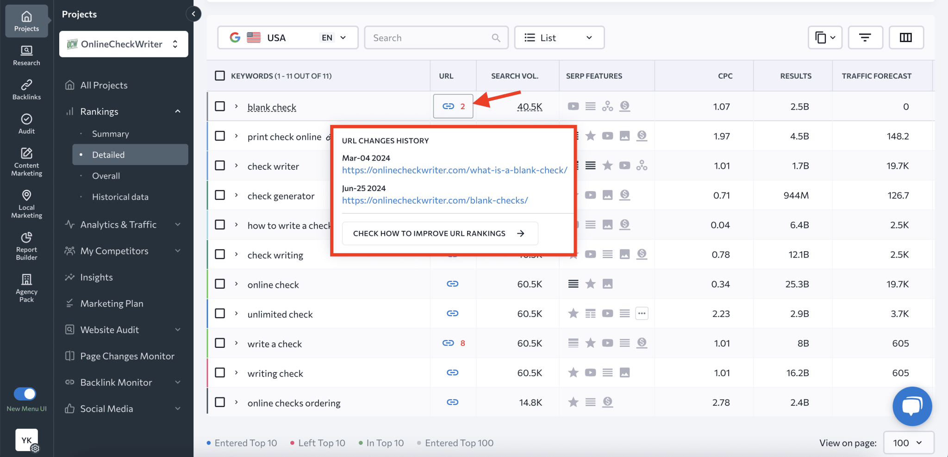
Task: Select all keywords using the header checkbox
Action: point(220,75)
